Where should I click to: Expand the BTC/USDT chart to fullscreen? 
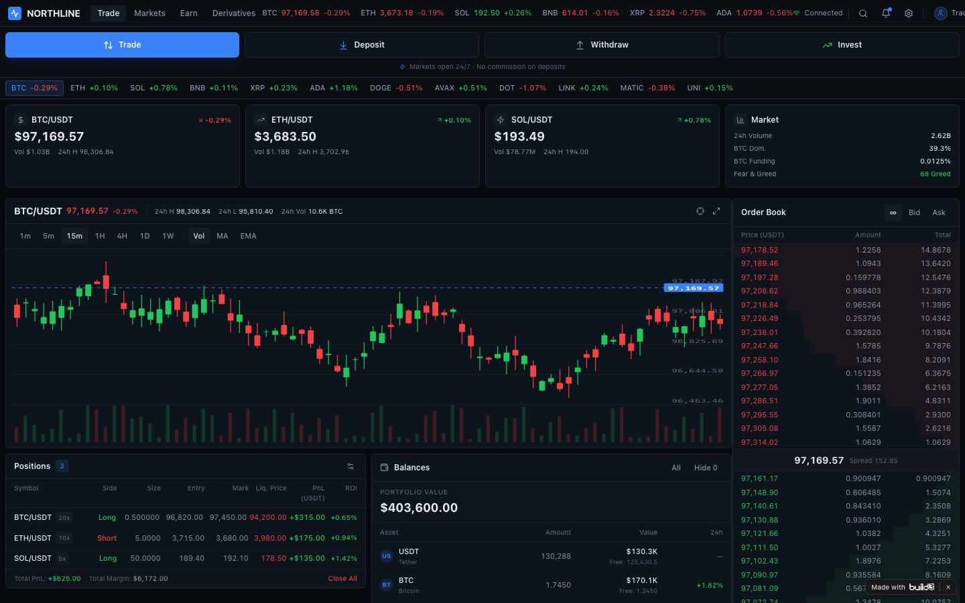716,211
